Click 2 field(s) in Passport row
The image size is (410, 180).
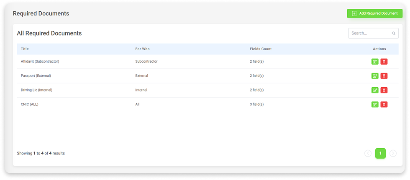257,76
